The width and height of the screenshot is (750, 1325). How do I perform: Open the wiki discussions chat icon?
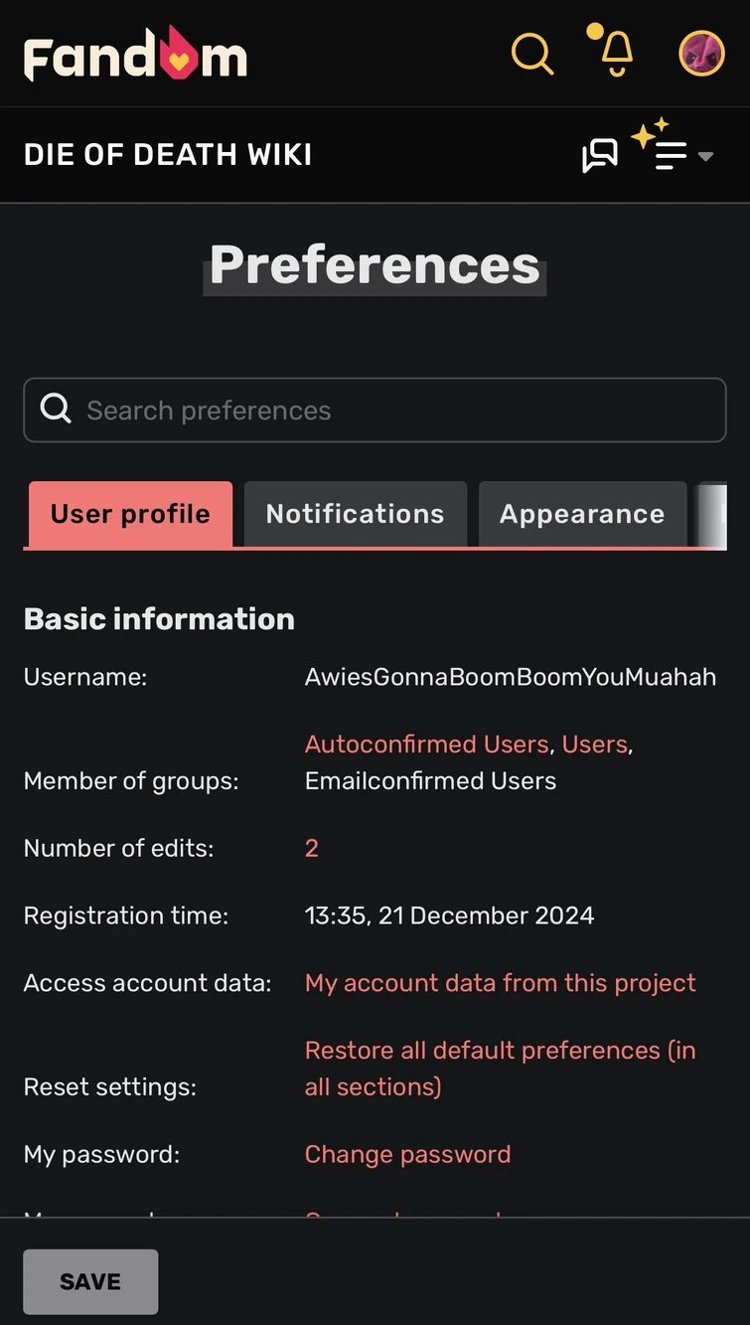click(600, 155)
